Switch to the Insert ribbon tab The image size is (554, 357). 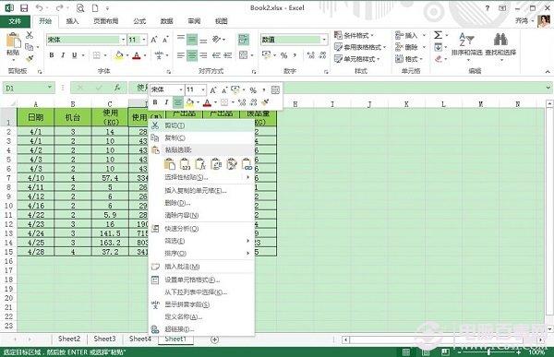click(72, 21)
